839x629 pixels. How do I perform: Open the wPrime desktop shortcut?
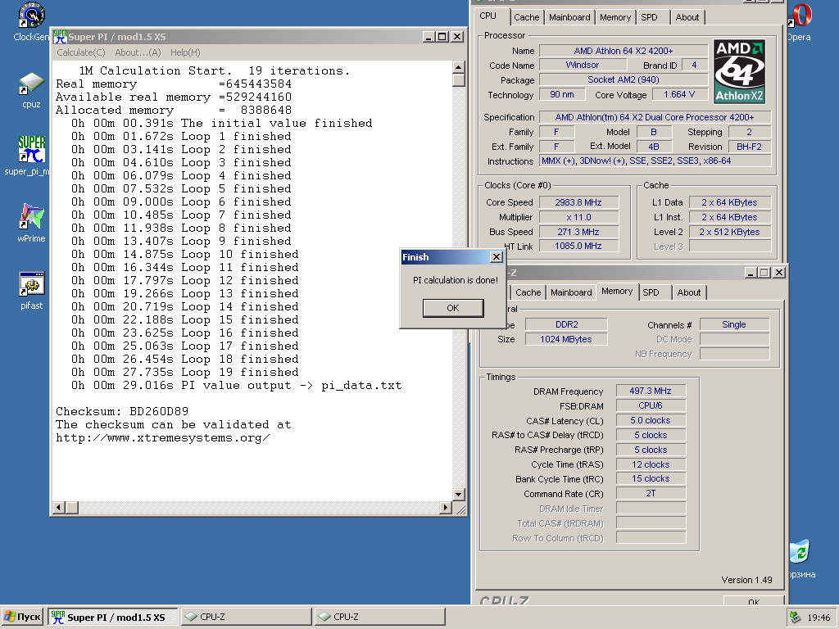[31, 223]
